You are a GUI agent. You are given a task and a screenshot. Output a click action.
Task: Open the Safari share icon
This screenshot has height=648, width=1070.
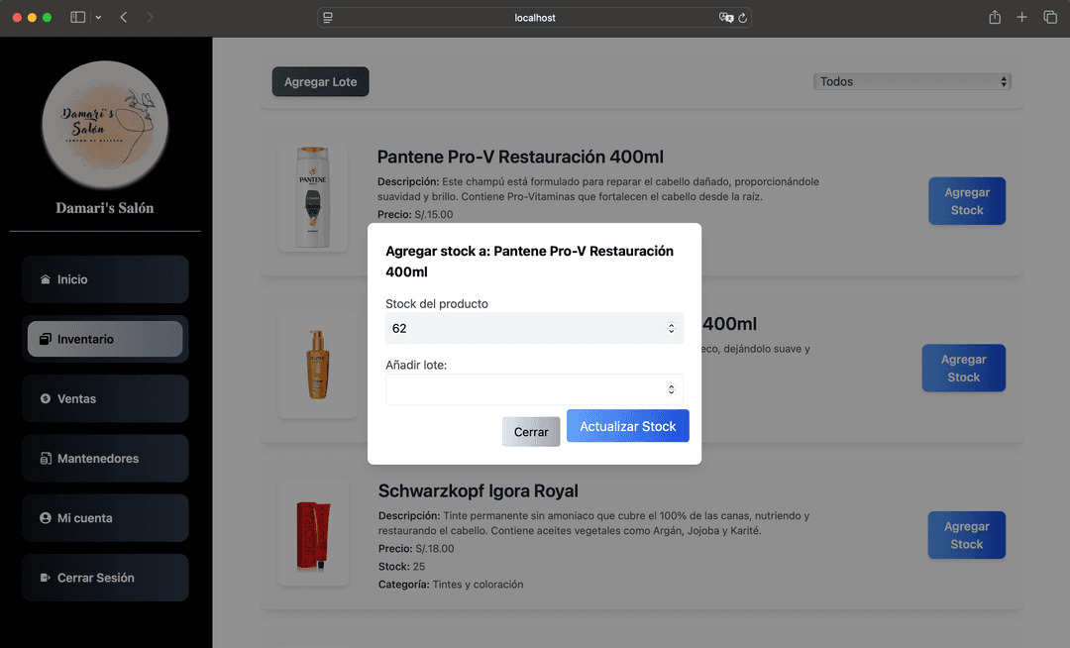pos(995,18)
